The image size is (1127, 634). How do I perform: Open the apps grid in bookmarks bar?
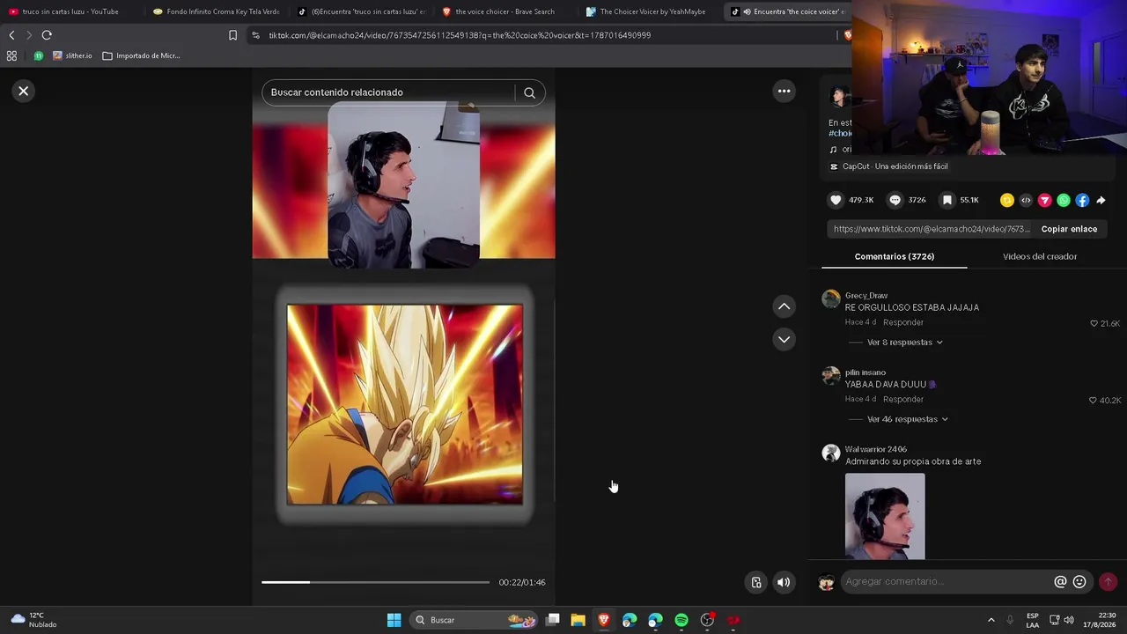[x=11, y=55]
